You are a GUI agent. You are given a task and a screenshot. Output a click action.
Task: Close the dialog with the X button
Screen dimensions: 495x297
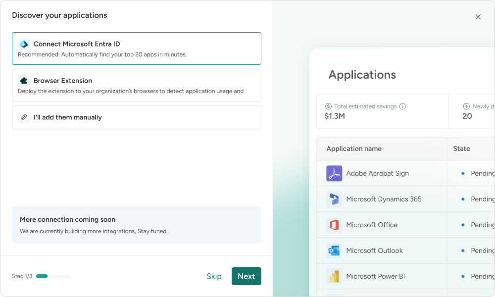[478, 17]
